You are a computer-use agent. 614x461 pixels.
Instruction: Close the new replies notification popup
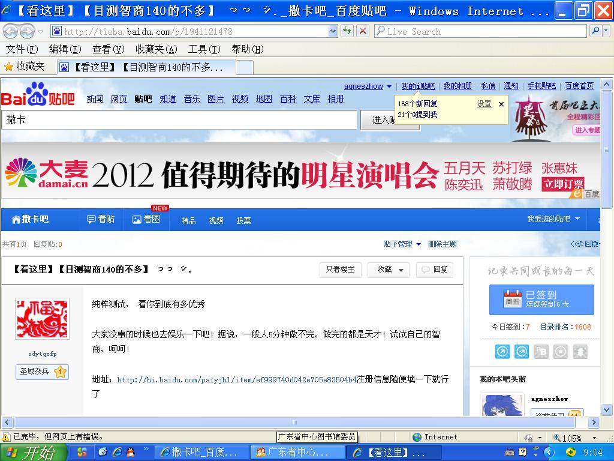[501, 104]
